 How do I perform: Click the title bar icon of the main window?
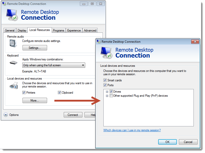coord(4,4)
